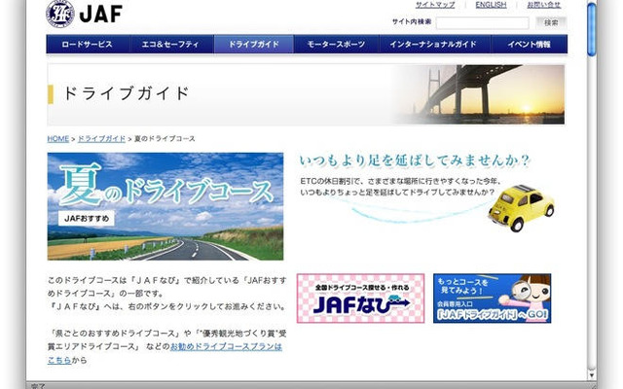
Task: Open the ロードサービス menu tab
Action: (x=88, y=44)
